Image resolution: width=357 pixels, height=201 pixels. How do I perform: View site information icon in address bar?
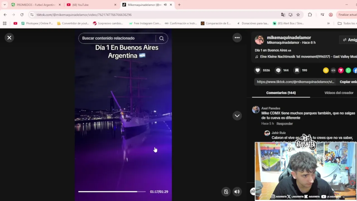(x=32, y=15)
